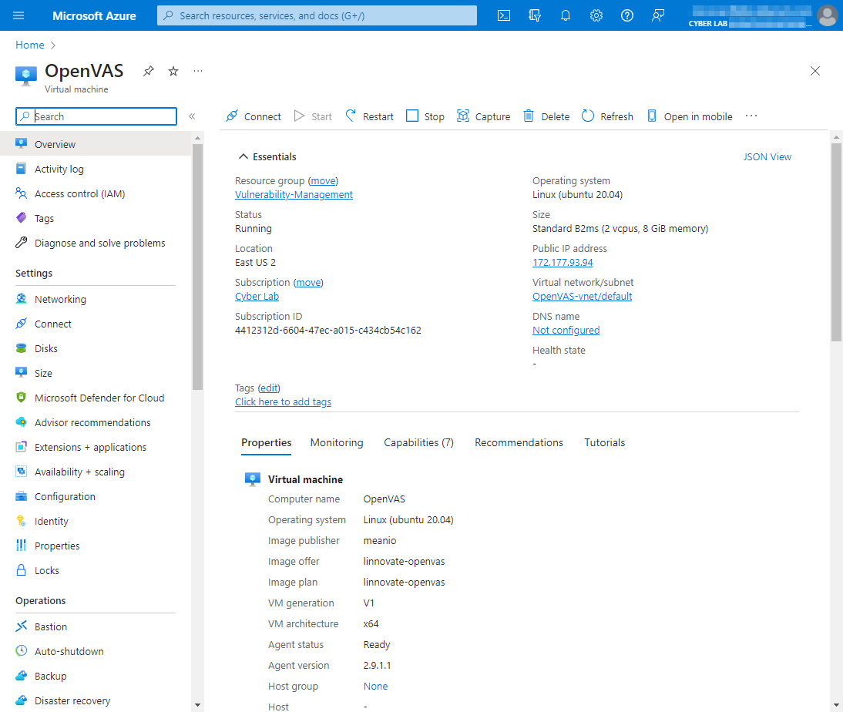Viewport: 843px width, 712px height.
Task: Open the Configuration icon in sidebar
Action: point(21,496)
